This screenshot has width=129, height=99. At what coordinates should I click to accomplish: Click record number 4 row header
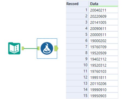point(77,28)
